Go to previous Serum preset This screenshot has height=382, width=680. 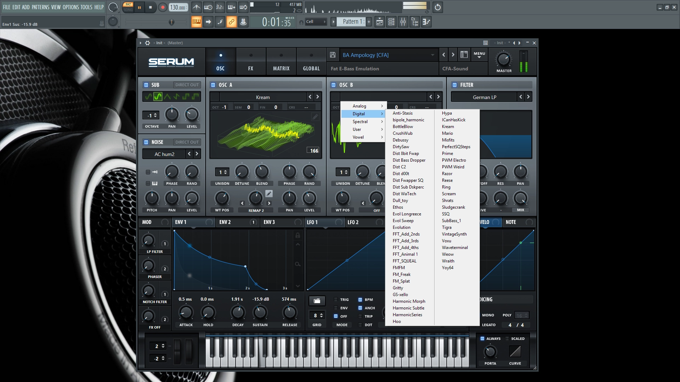click(444, 55)
